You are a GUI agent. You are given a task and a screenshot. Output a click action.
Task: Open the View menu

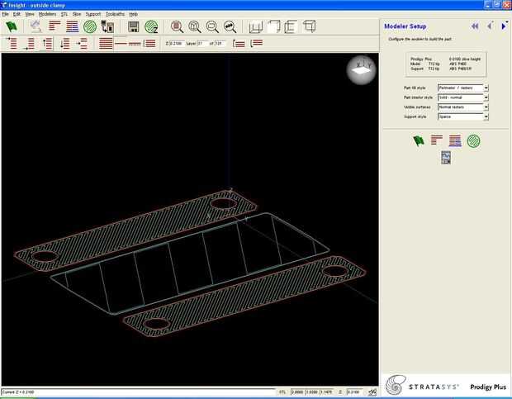pyautogui.click(x=30, y=14)
